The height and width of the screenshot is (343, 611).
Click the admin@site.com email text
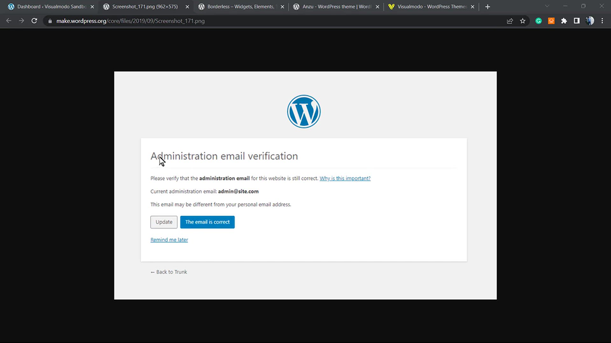(x=238, y=192)
